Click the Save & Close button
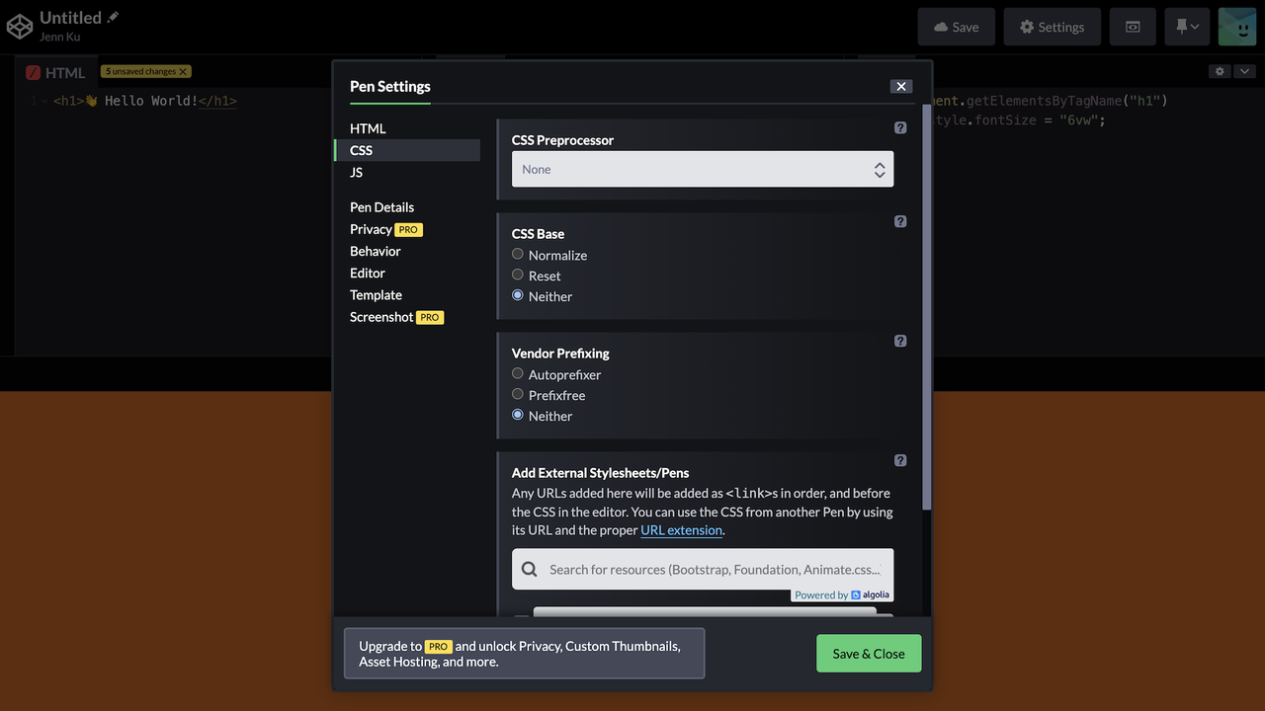This screenshot has height=711, width=1265. [x=868, y=654]
